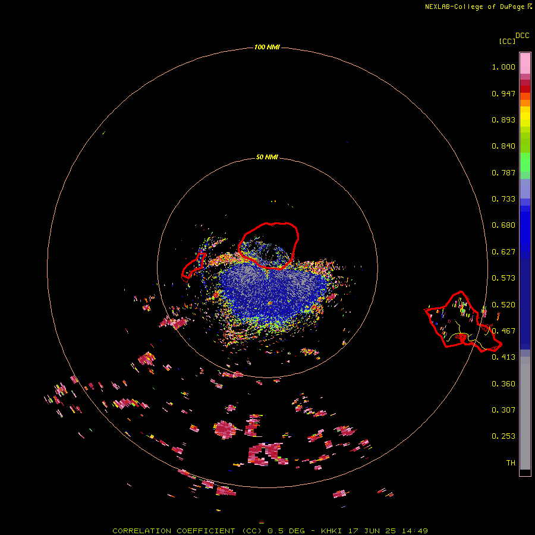Select the 0.680 scale value
Image resolution: width=535 pixels, height=535 pixels.
[503, 225]
